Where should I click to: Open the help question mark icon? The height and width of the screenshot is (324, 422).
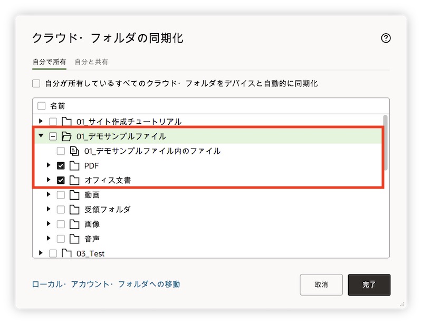point(386,38)
